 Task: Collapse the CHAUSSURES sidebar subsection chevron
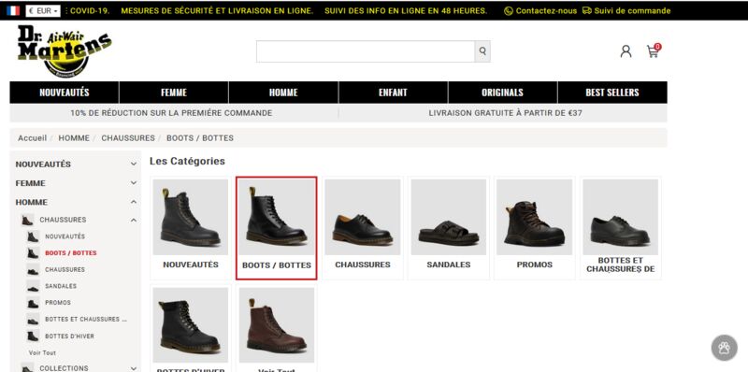click(134, 220)
